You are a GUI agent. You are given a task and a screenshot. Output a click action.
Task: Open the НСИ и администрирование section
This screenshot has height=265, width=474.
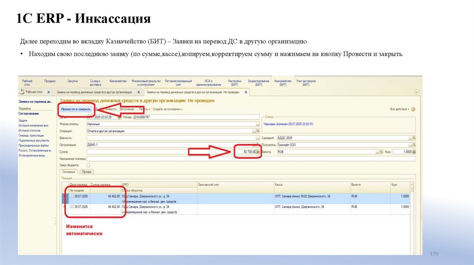point(209,83)
